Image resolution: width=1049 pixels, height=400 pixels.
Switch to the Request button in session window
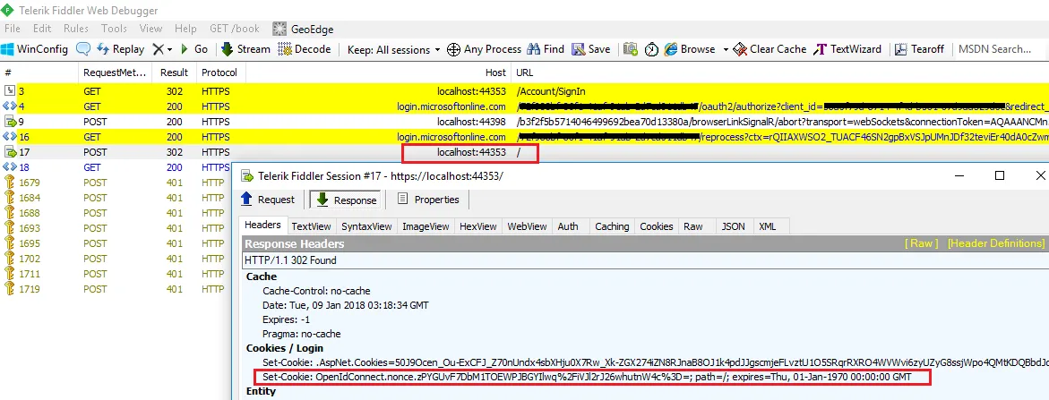tap(268, 199)
